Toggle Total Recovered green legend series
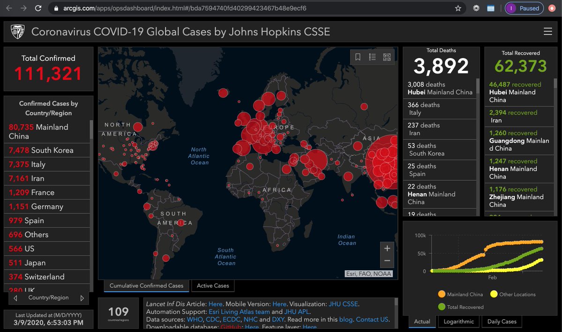This screenshot has height=332, width=562. (x=460, y=307)
